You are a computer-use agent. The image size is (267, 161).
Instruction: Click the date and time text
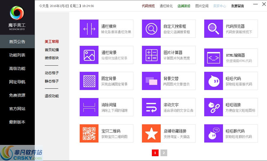coord(66,6)
